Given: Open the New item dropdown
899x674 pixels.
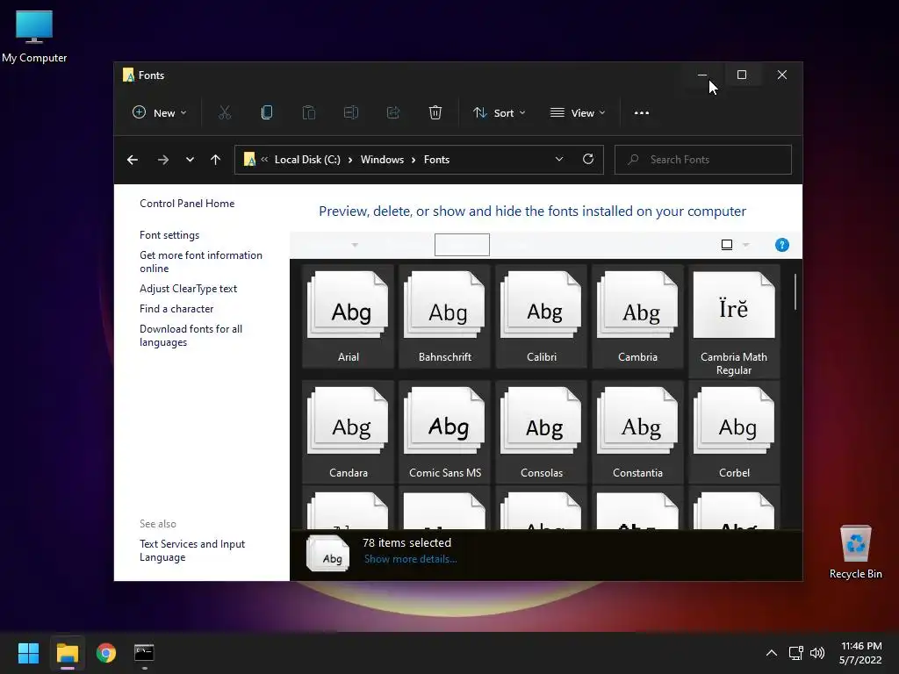Looking at the screenshot, I should pyautogui.click(x=160, y=113).
